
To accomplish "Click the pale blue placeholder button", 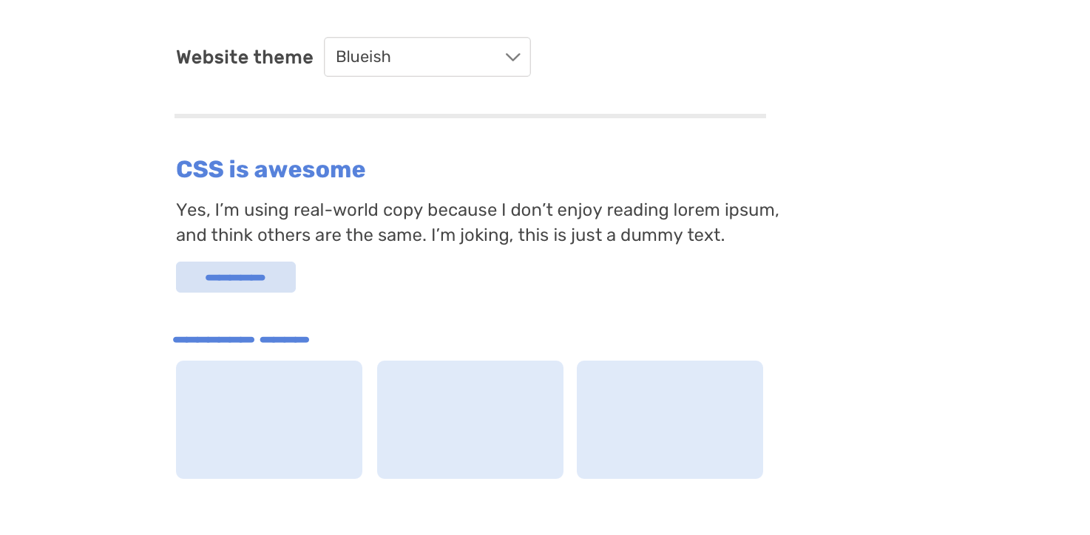I will click(x=236, y=277).
